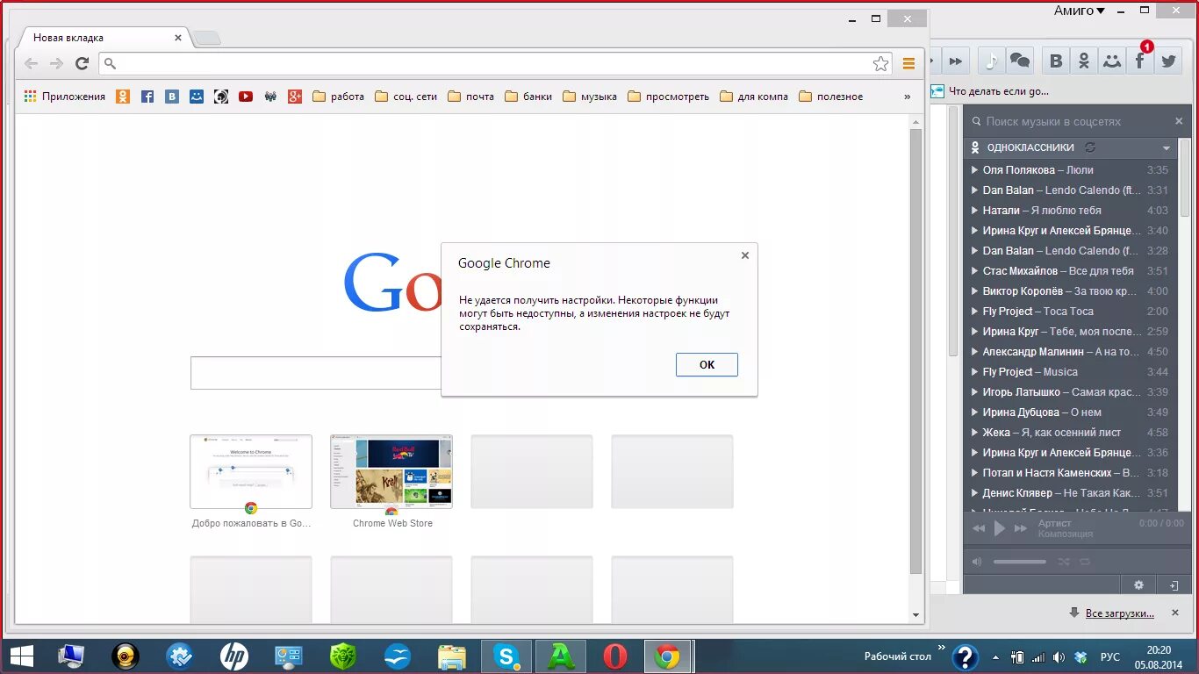This screenshot has width=1199, height=674.
Task: Clear the music search field
Action: click(x=1179, y=121)
